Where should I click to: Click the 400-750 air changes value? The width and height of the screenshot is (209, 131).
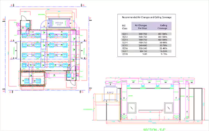tap(143, 43)
